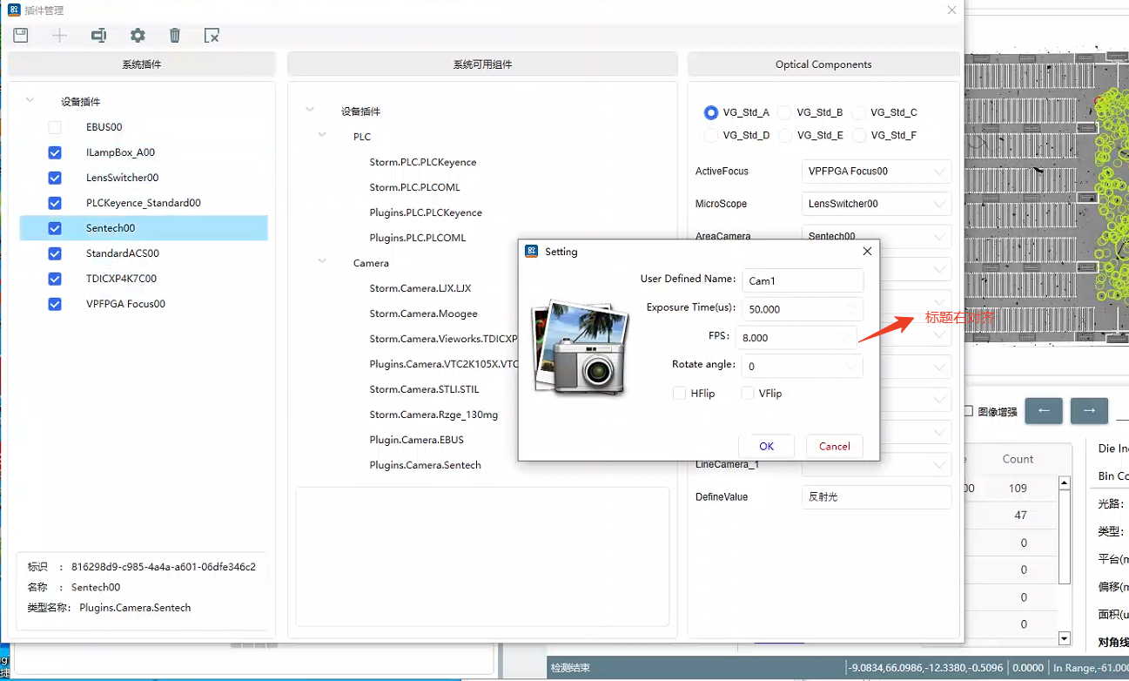Check the EBUS00 plugin checkbox

tap(55, 127)
